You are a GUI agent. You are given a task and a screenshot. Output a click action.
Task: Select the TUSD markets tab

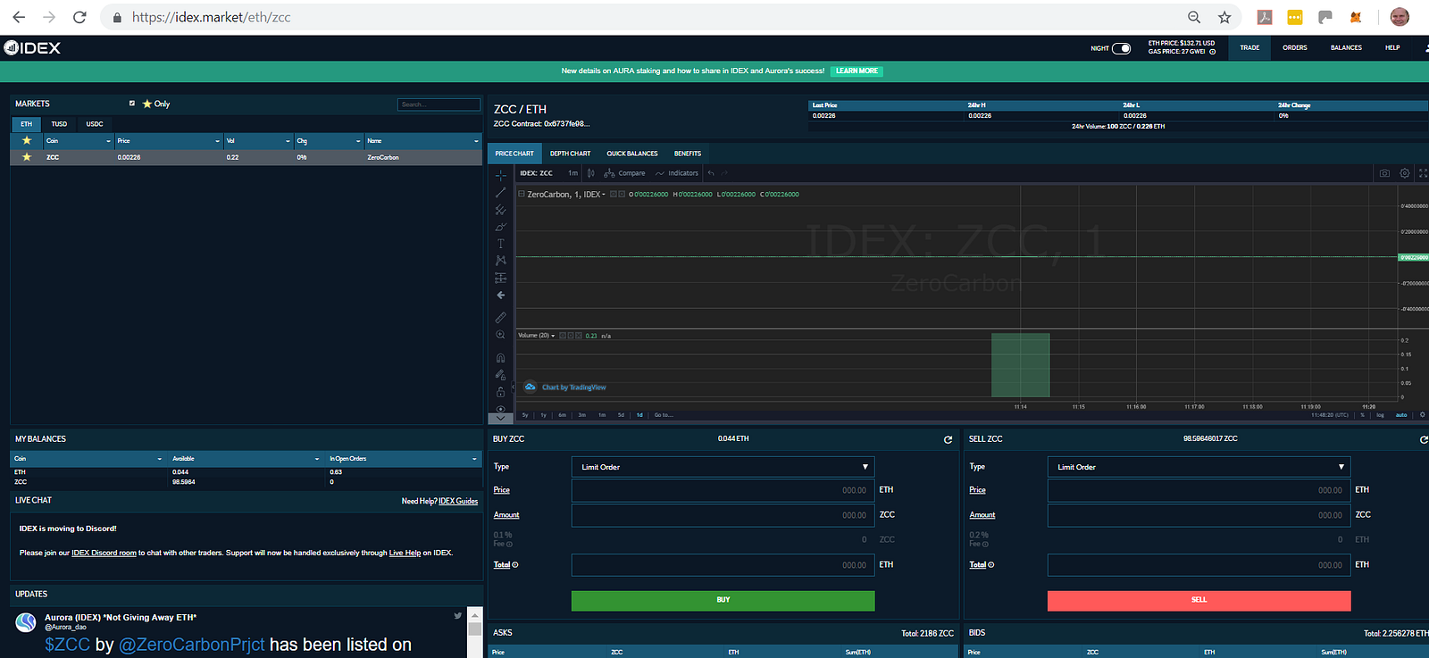(59, 124)
